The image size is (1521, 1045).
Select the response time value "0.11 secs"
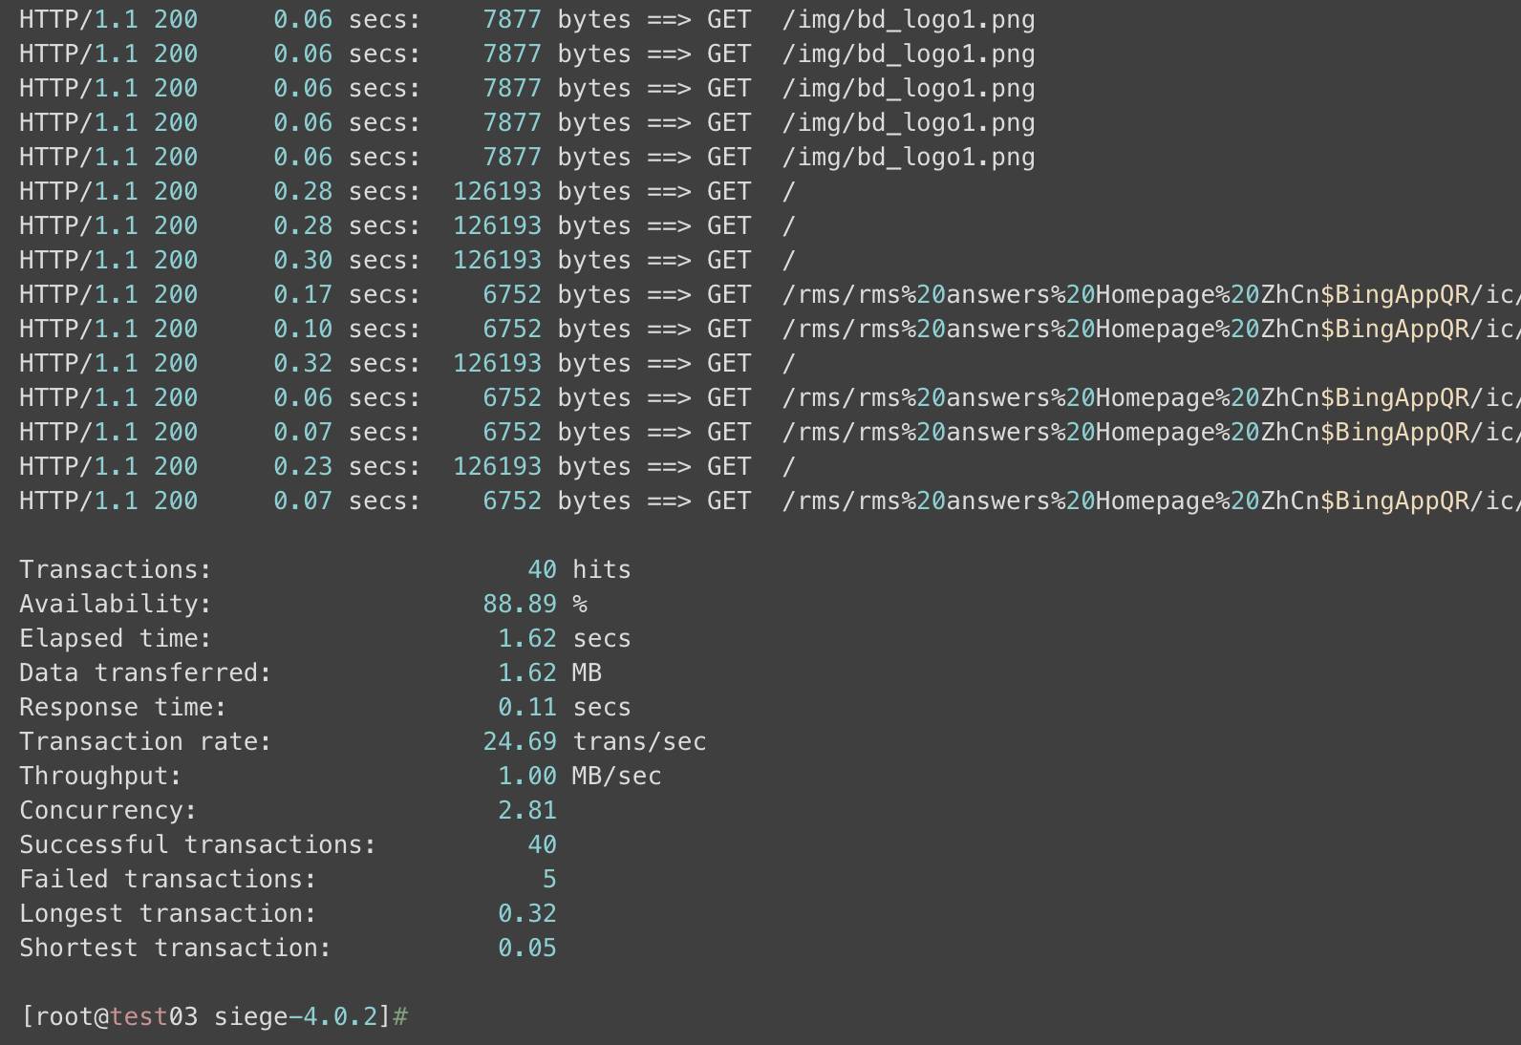pos(565,707)
